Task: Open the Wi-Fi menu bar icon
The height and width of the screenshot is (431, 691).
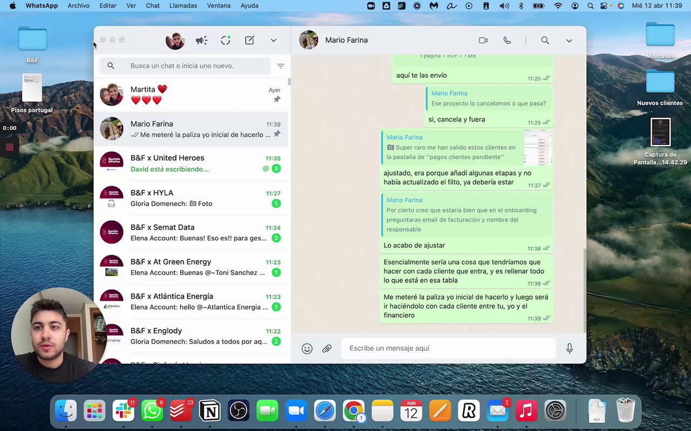Action: pos(558,5)
